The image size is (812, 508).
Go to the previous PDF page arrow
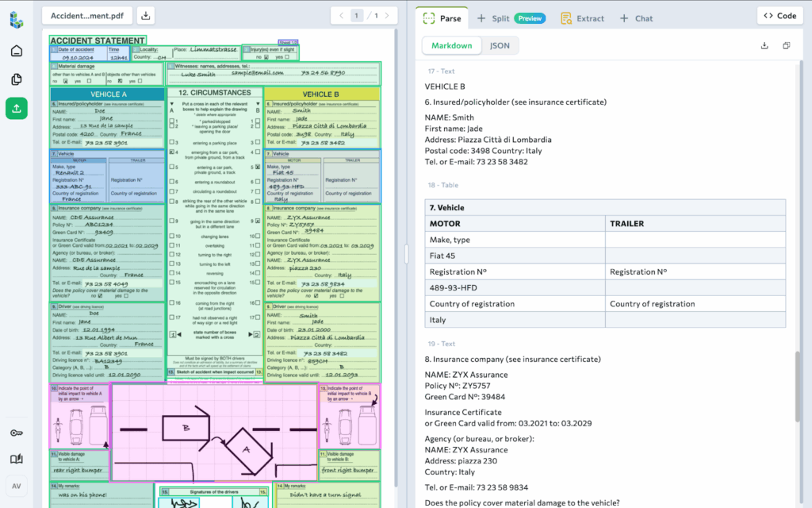click(342, 15)
